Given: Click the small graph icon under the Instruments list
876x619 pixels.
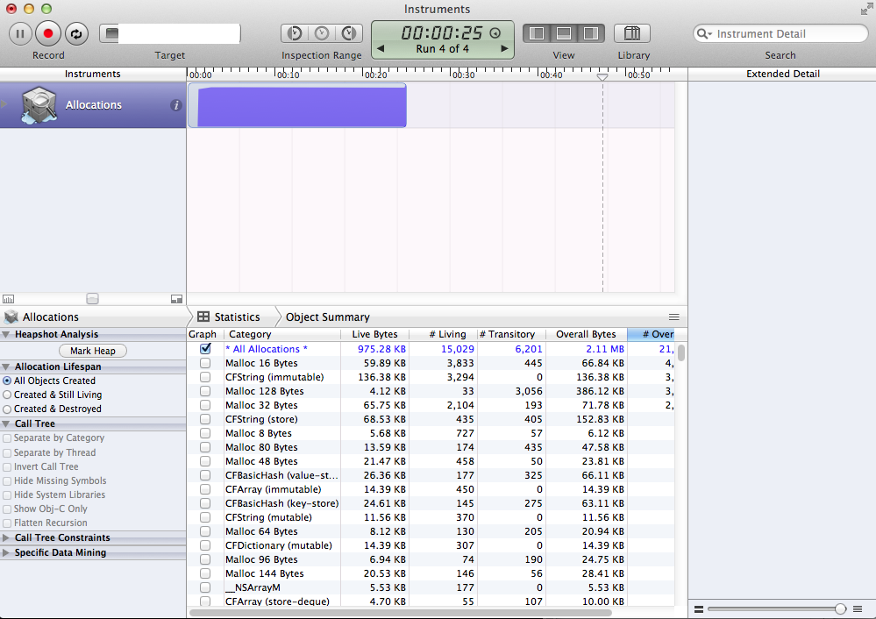Looking at the screenshot, I should [9, 299].
